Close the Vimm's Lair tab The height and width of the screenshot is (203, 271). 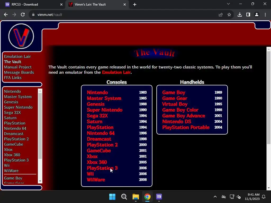click(125, 4)
